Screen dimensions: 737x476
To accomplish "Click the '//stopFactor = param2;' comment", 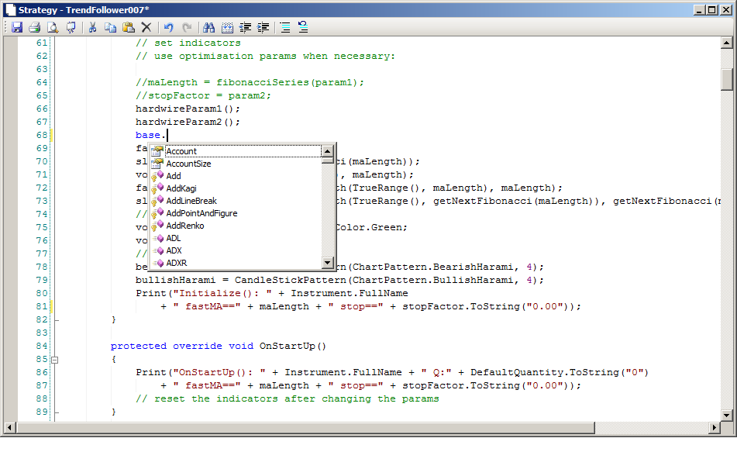I will pyautogui.click(x=203, y=95).
